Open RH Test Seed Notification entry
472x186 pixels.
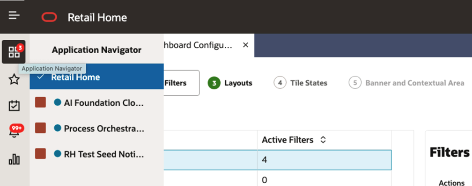(104, 154)
